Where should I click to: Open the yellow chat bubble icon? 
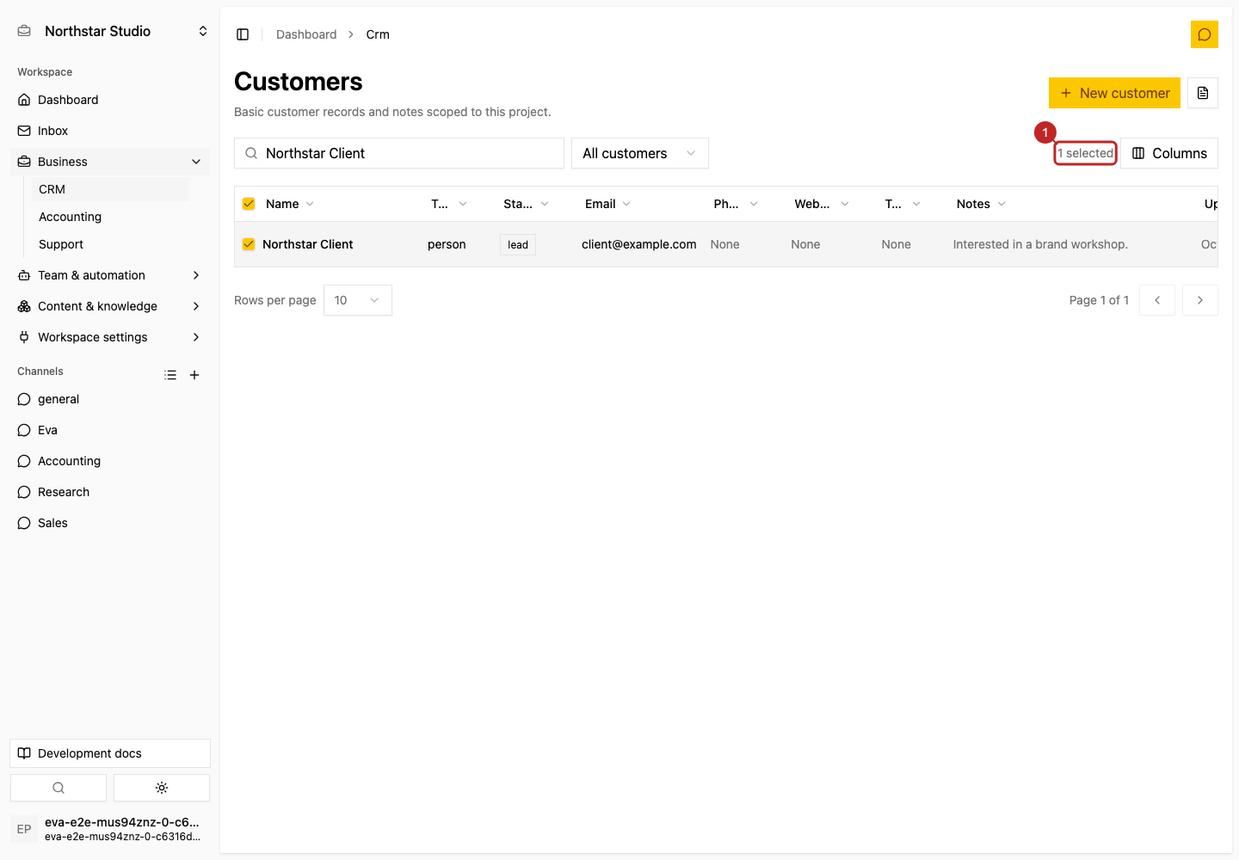click(1204, 34)
